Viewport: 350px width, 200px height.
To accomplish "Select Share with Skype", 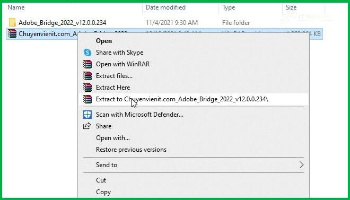I will 120,53.
